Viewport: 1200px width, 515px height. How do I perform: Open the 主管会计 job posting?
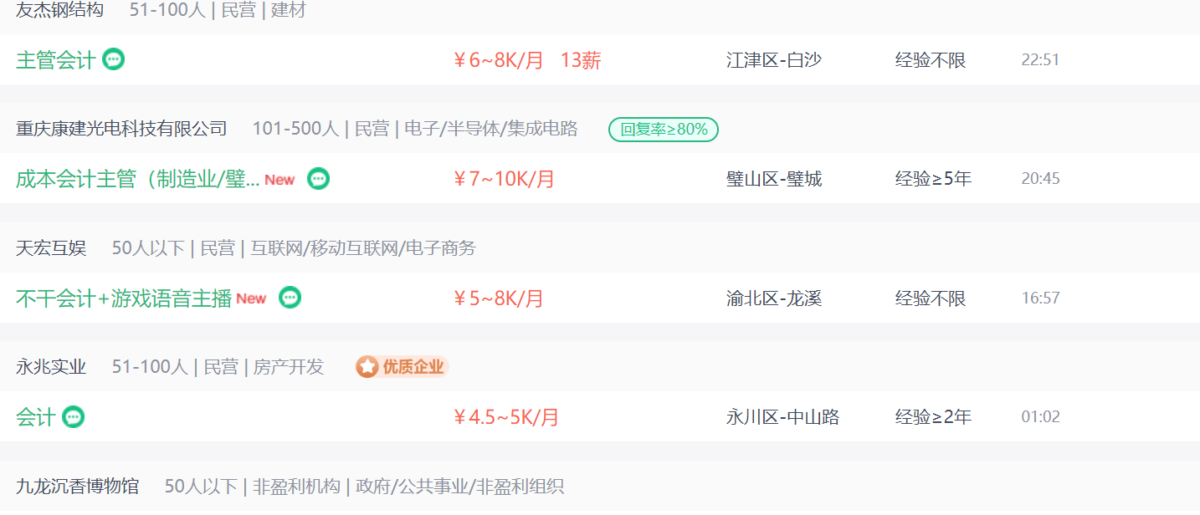tap(55, 60)
